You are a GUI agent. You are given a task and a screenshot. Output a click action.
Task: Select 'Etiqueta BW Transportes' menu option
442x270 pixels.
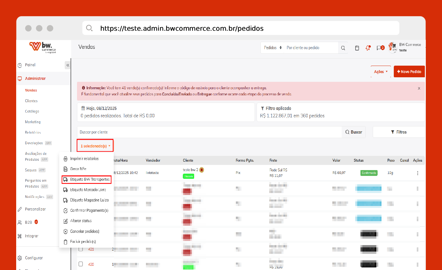pyautogui.click(x=86, y=179)
